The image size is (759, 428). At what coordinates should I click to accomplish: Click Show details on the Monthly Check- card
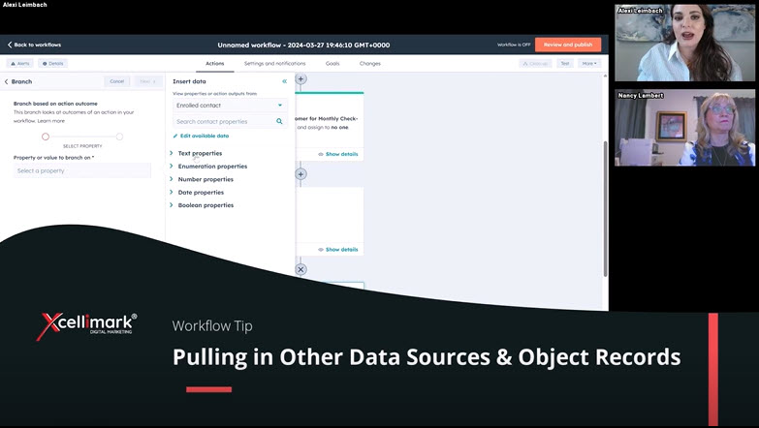click(x=342, y=154)
